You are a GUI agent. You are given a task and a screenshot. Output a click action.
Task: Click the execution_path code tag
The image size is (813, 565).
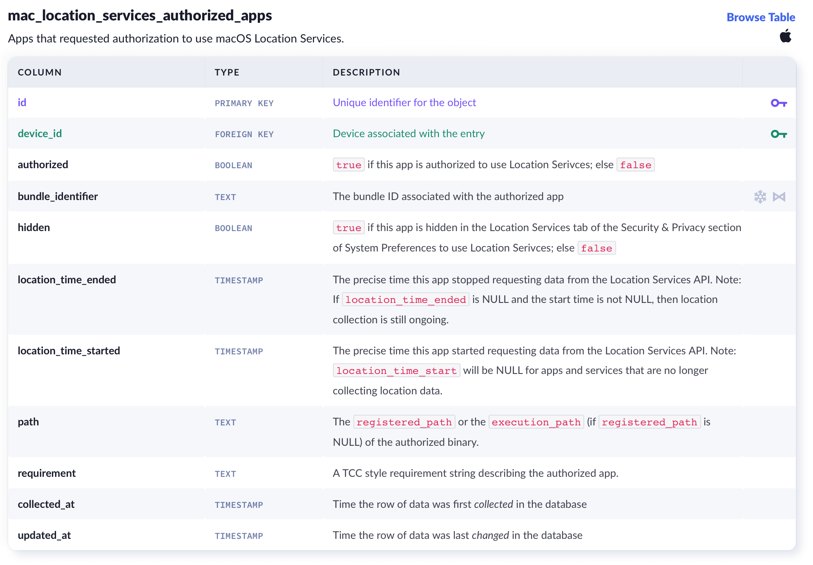(536, 422)
